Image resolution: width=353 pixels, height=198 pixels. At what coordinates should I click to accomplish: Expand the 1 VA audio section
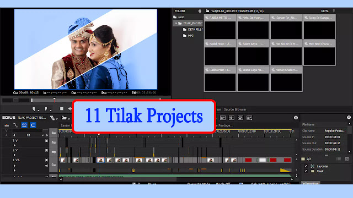(x=15, y=170)
